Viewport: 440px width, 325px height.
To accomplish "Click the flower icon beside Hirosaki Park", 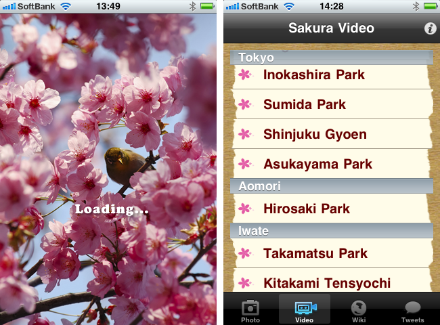I will pos(246,209).
